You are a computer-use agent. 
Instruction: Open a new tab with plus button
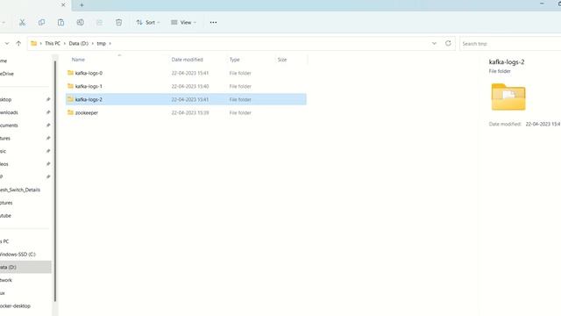[82, 5]
